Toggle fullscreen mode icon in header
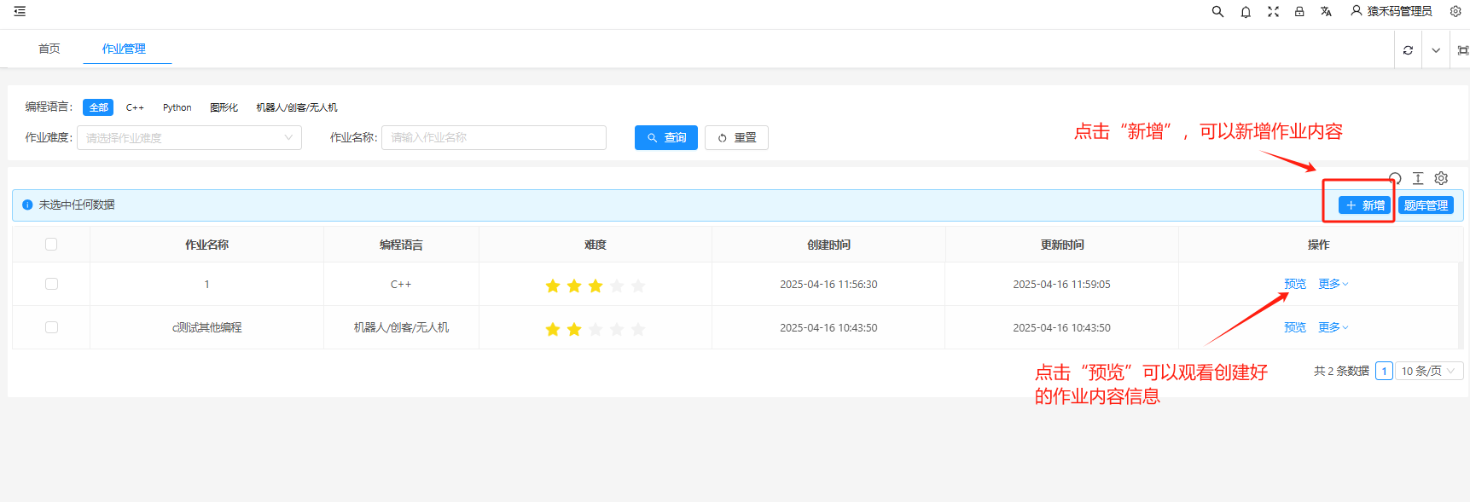 1273,12
